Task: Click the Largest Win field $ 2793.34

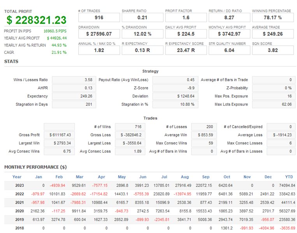Action: click(x=59, y=143)
